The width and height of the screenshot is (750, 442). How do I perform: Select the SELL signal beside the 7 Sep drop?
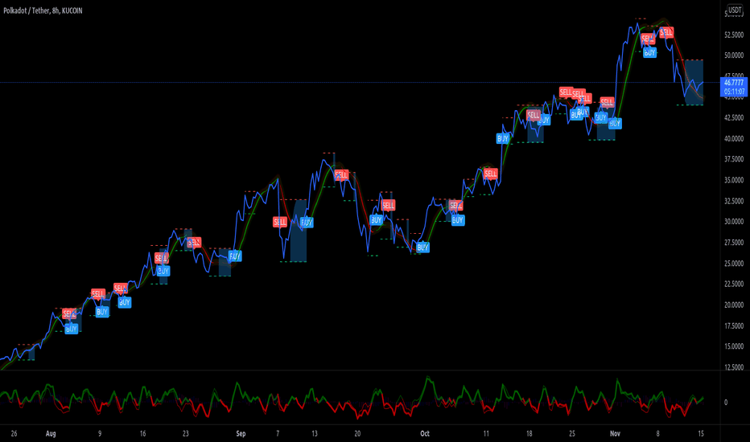(x=280, y=222)
